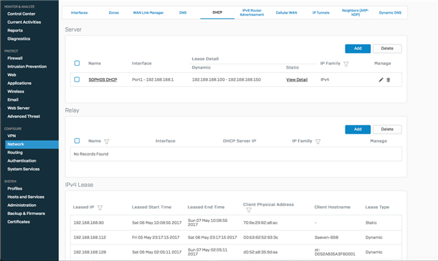Click Leased Start Time column header
This screenshot has width=438, height=261.
151,207
